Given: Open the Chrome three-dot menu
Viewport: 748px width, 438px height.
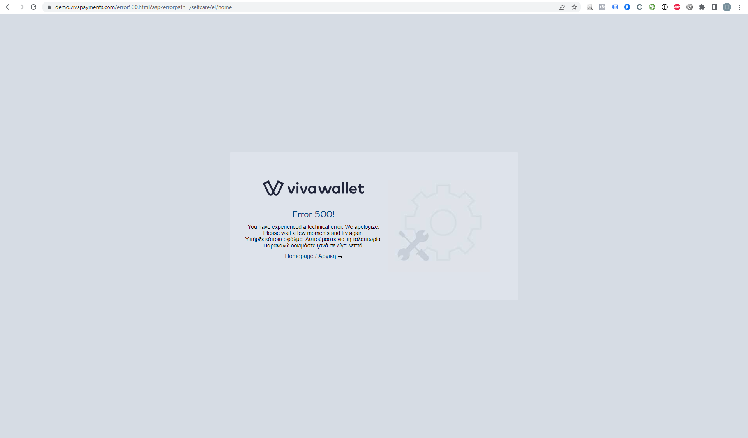Looking at the screenshot, I should (x=739, y=7).
